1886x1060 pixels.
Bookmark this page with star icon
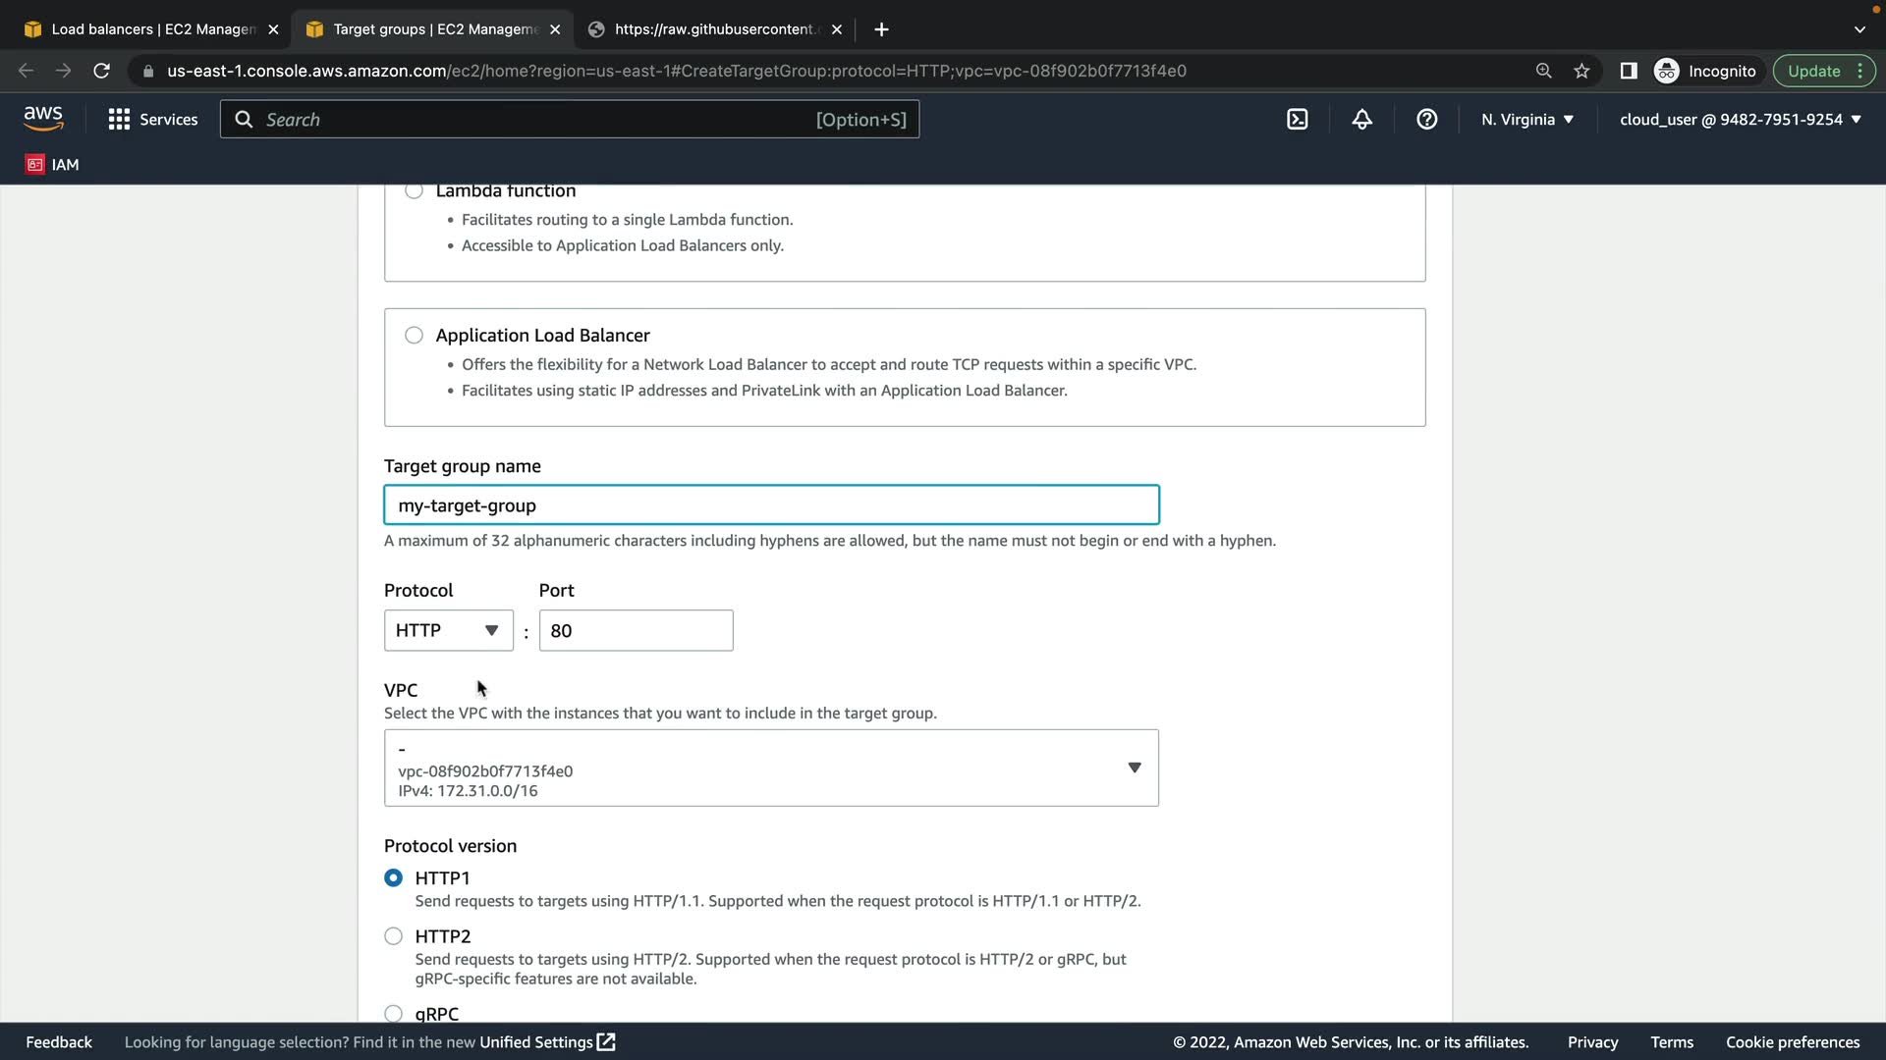[x=1581, y=71]
